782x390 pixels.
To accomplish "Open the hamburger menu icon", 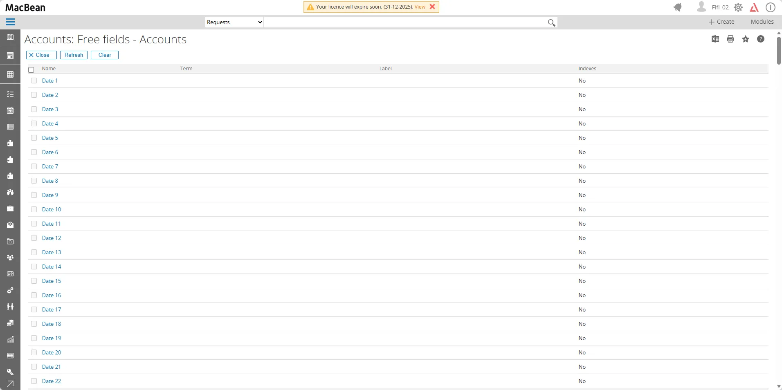I will pyautogui.click(x=10, y=22).
